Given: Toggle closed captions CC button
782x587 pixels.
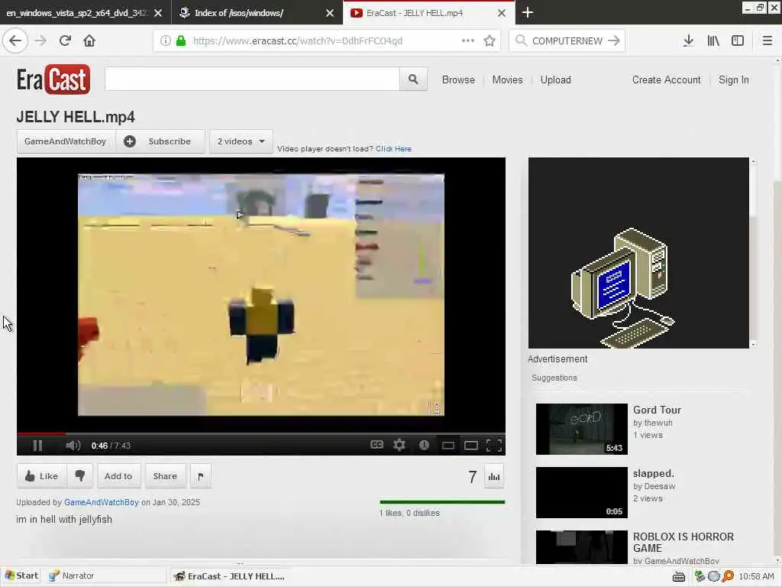Looking at the screenshot, I should (x=377, y=445).
